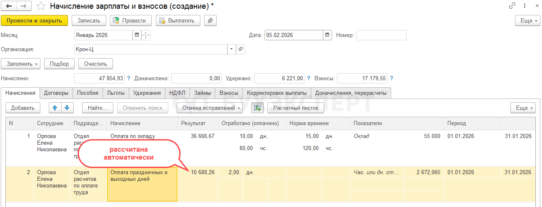The width and height of the screenshot is (542, 207).
Task: Click the Взносы value 17 179,55
Action: [x=362, y=78]
